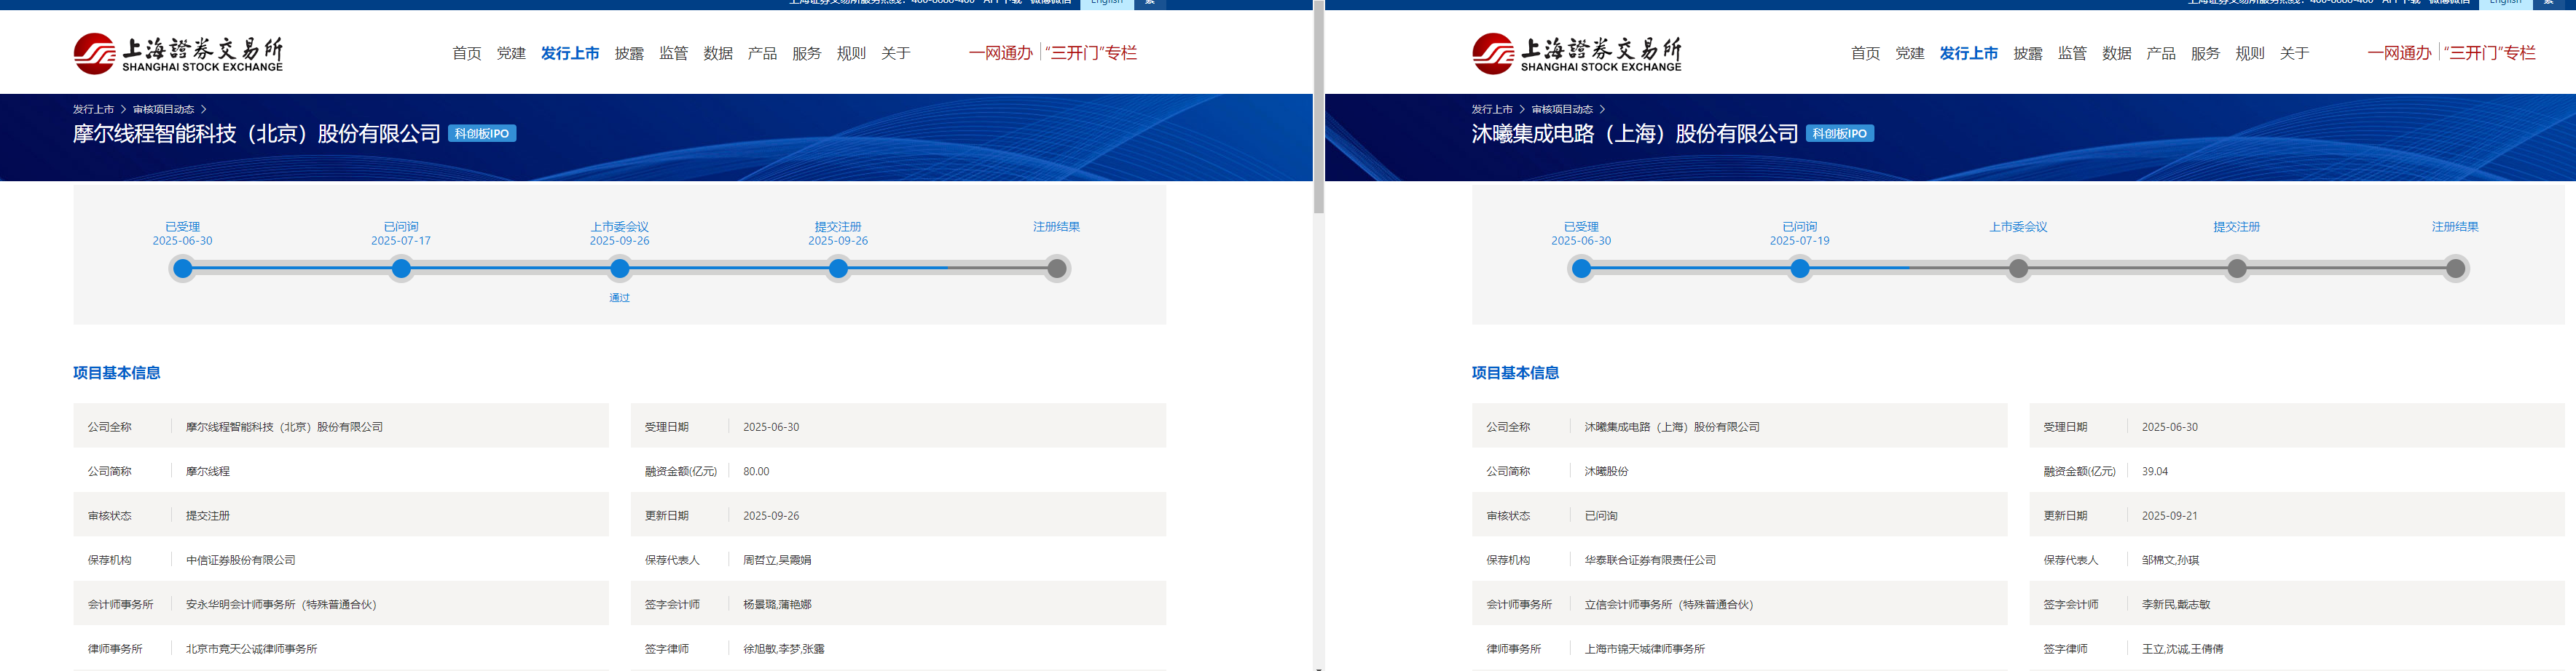Open 规则 menu on the 摩尔线程 page
The height and width of the screenshot is (671, 2576).
click(x=851, y=53)
